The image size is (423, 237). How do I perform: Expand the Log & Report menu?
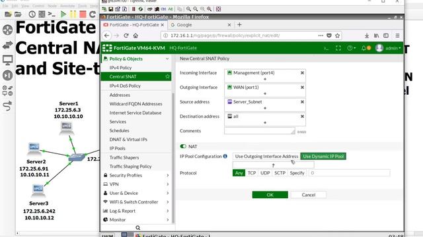click(137, 211)
